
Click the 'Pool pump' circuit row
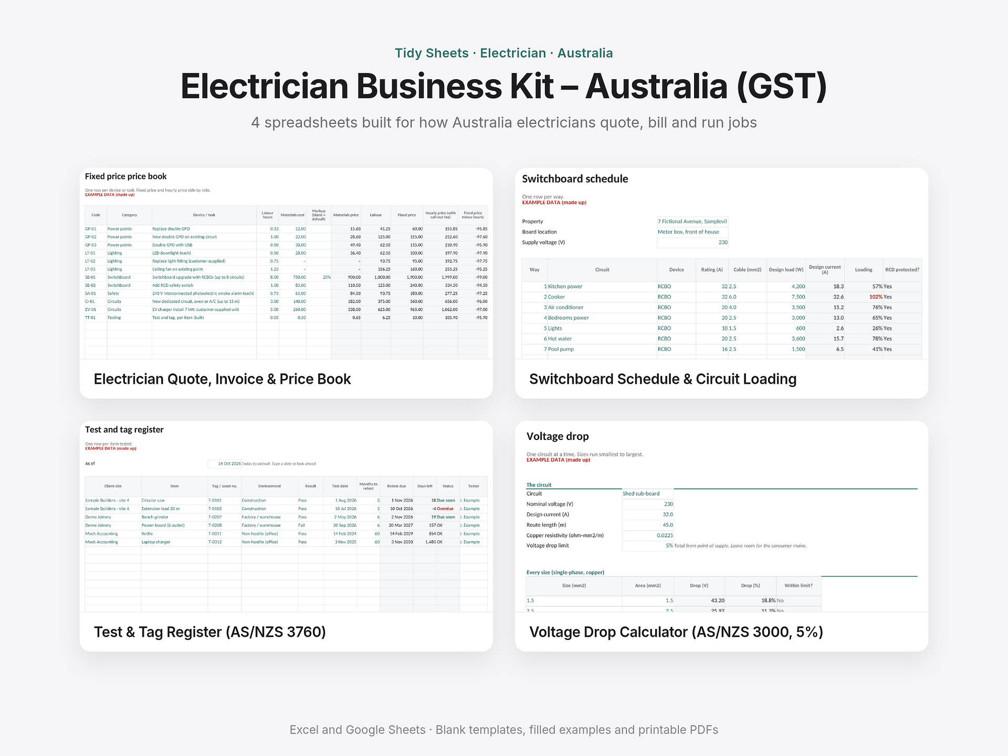(x=722, y=349)
